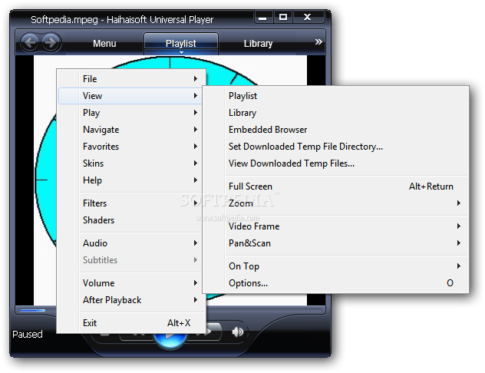Expand the File submenu
The width and height of the screenshot is (485, 373).
(x=131, y=79)
